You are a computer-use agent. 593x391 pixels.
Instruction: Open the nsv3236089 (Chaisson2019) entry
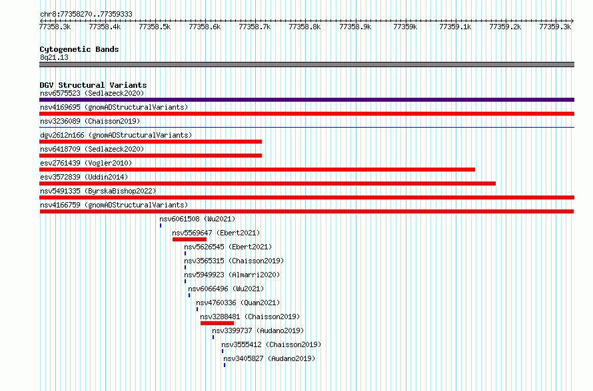click(x=90, y=121)
